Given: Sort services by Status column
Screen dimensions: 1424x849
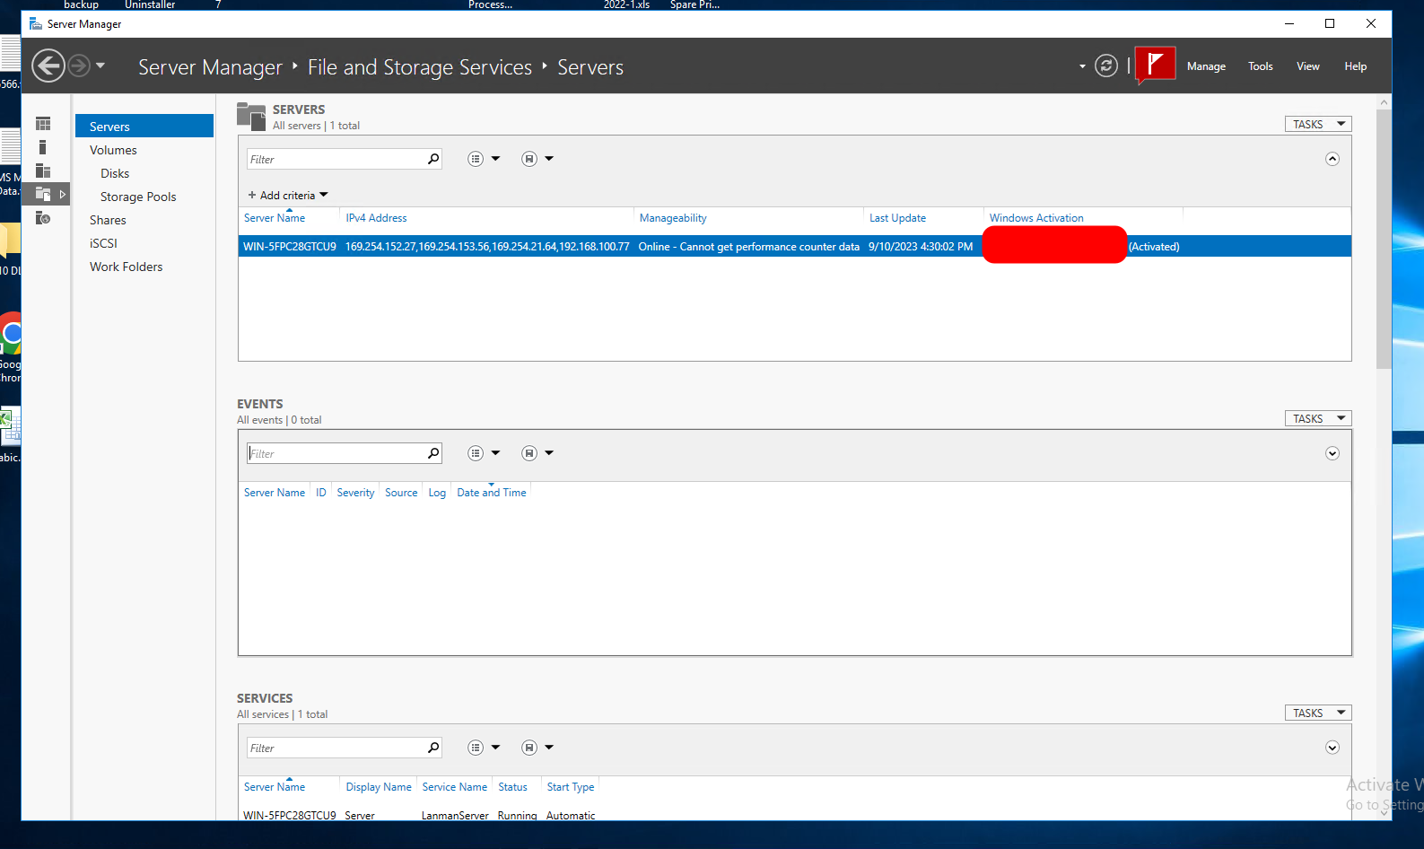Looking at the screenshot, I should click(512, 787).
